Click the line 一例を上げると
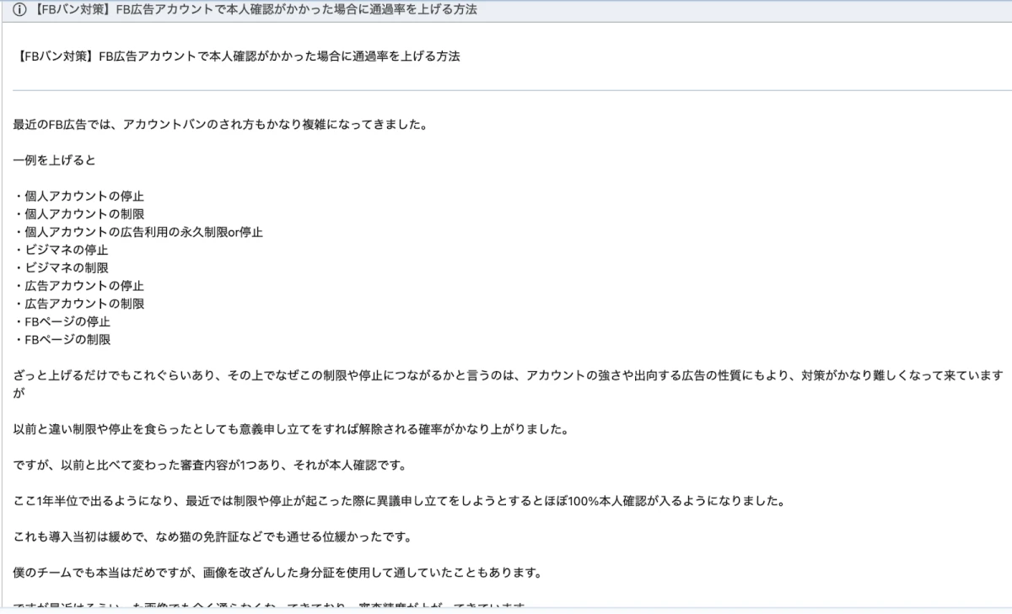The image size is (1012, 614). (55, 160)
